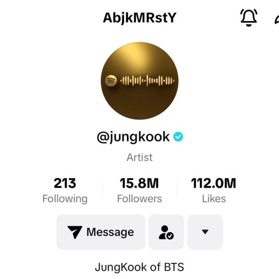This screenshot has width=279, height=279.
Task: Tap the JungKook of BTS bio
Action: click(139, 267)
